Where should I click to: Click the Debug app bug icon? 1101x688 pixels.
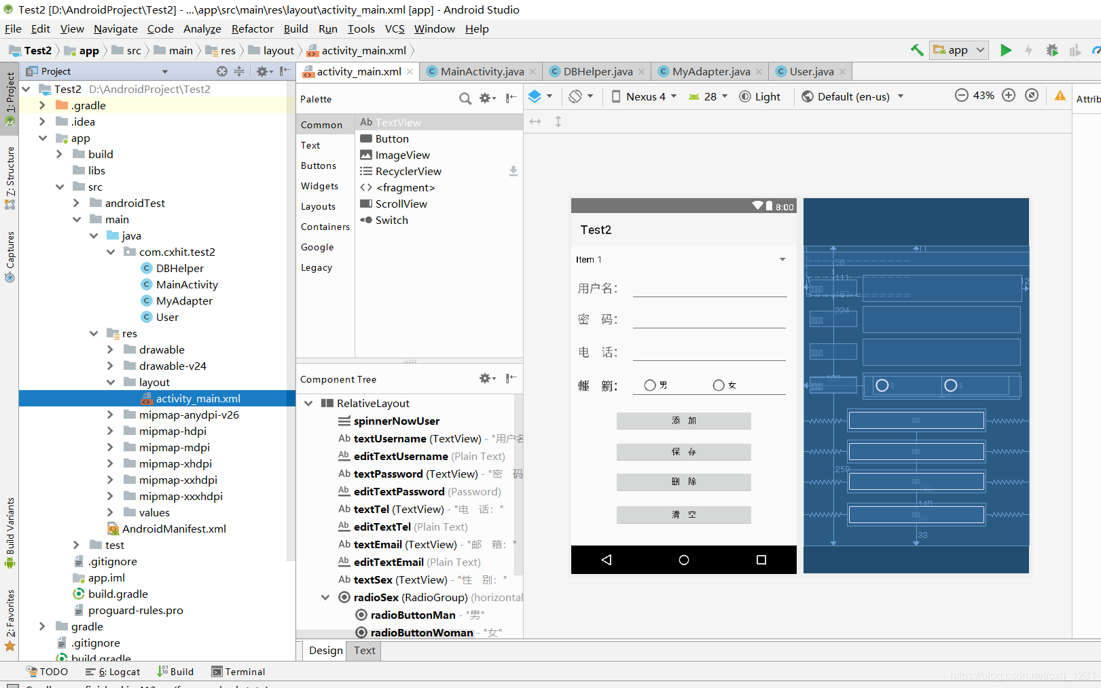pyautogui.click(x=1051, y=50)
